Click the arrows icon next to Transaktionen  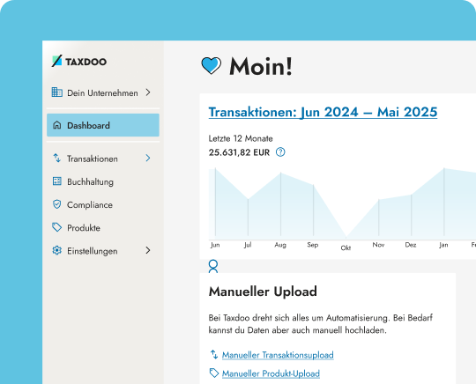(57, 158)
